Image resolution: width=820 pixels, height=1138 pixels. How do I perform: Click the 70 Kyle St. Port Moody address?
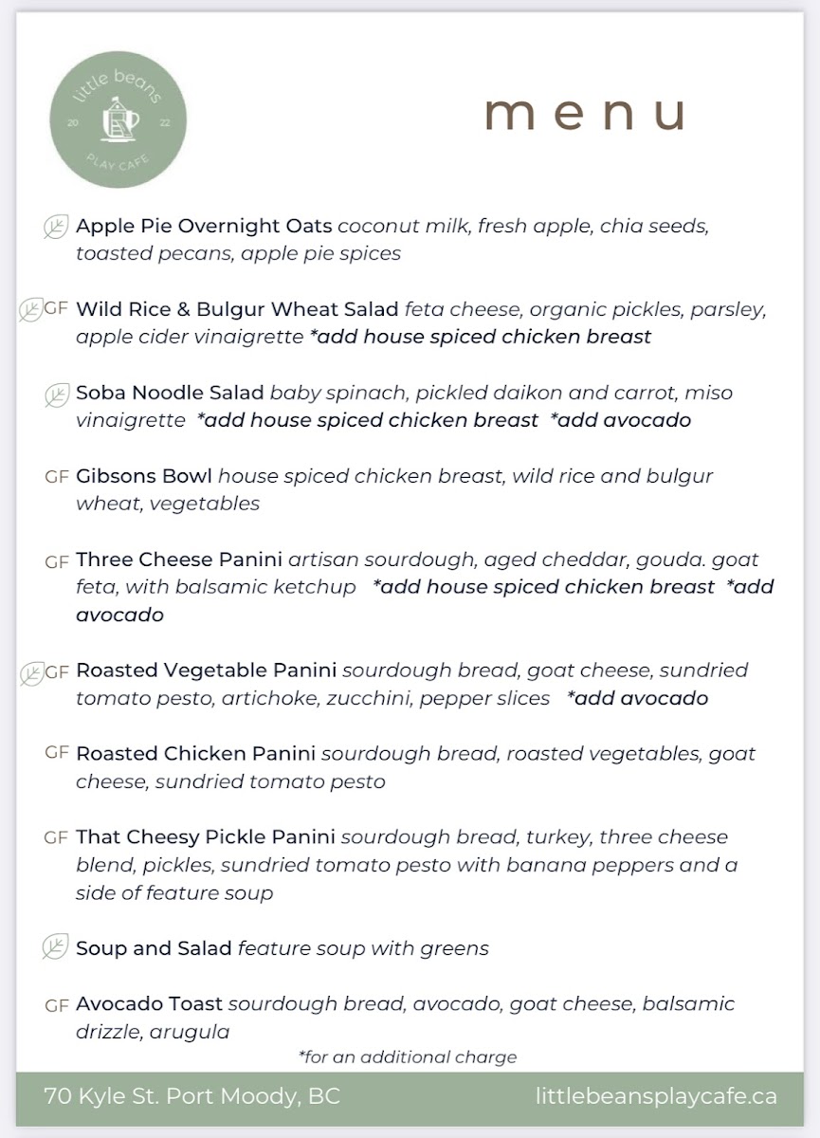[191, 1096]
